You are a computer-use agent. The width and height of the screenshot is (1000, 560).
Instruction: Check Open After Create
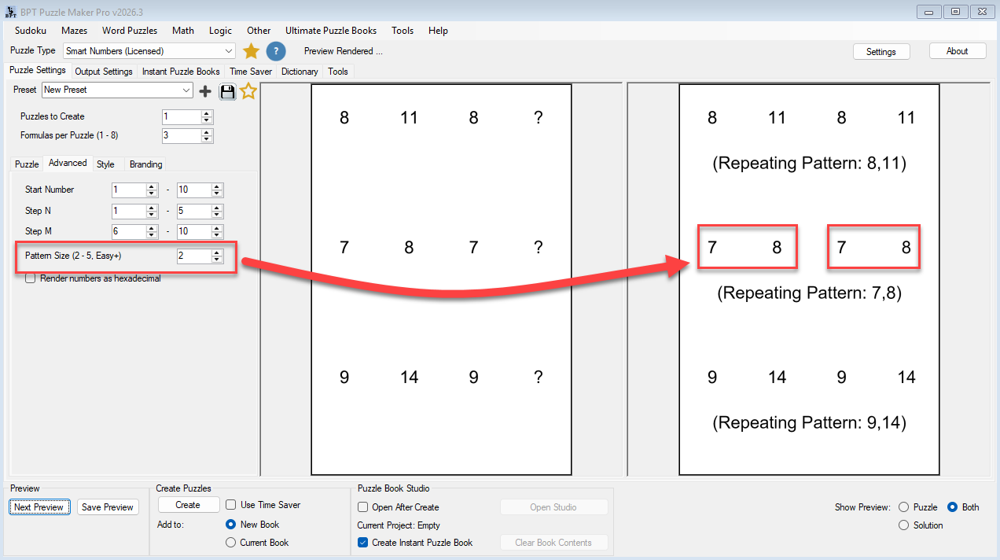pos(363,507)
